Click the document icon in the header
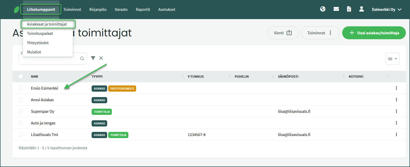This screenshot has width=410, height=167. 349,9
